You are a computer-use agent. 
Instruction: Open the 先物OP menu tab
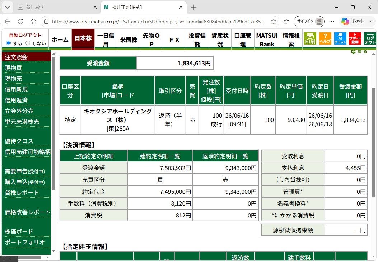(151, 39)
